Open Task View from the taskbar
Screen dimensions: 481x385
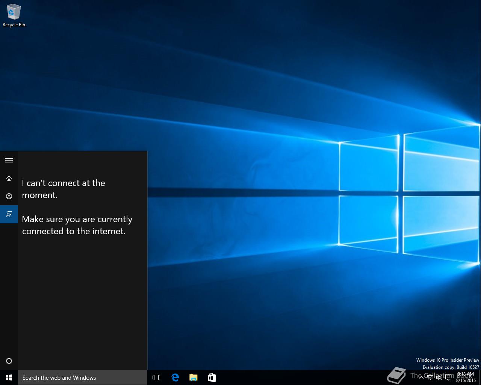[x=156, y=377]
